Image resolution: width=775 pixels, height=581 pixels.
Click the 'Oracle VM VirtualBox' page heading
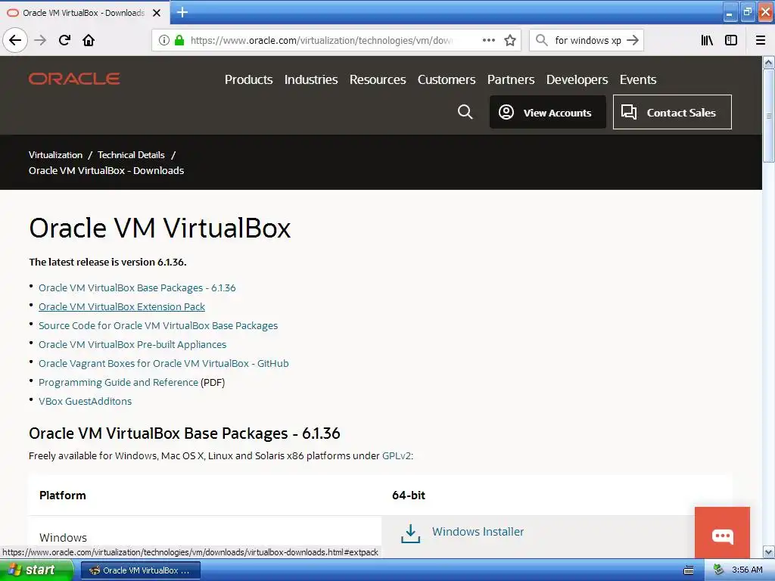click(160, 228)
